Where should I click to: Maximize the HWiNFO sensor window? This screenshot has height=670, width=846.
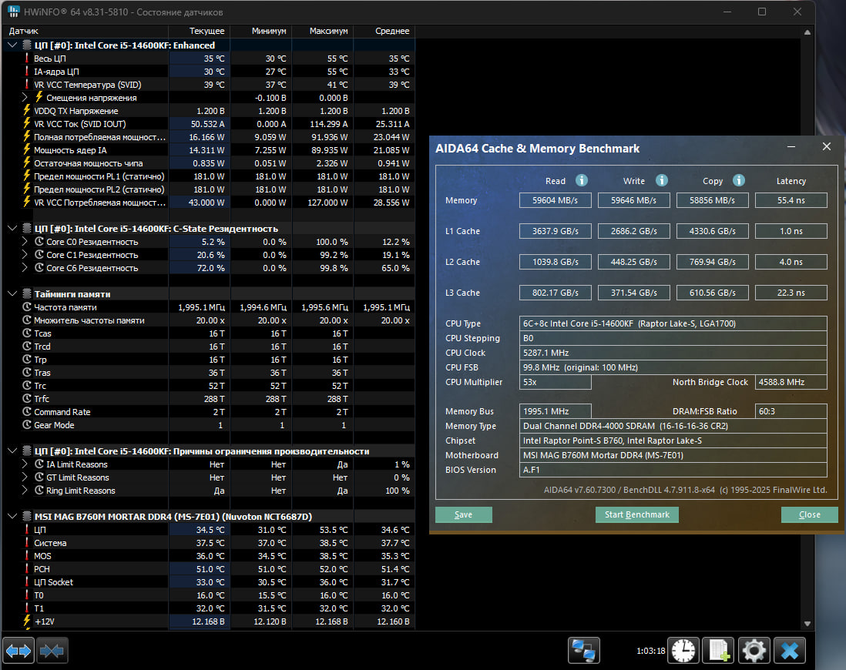pos(762,12)
